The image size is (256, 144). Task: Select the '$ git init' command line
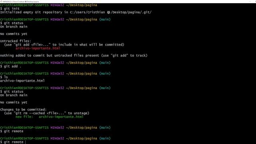[x=10, y=9]
